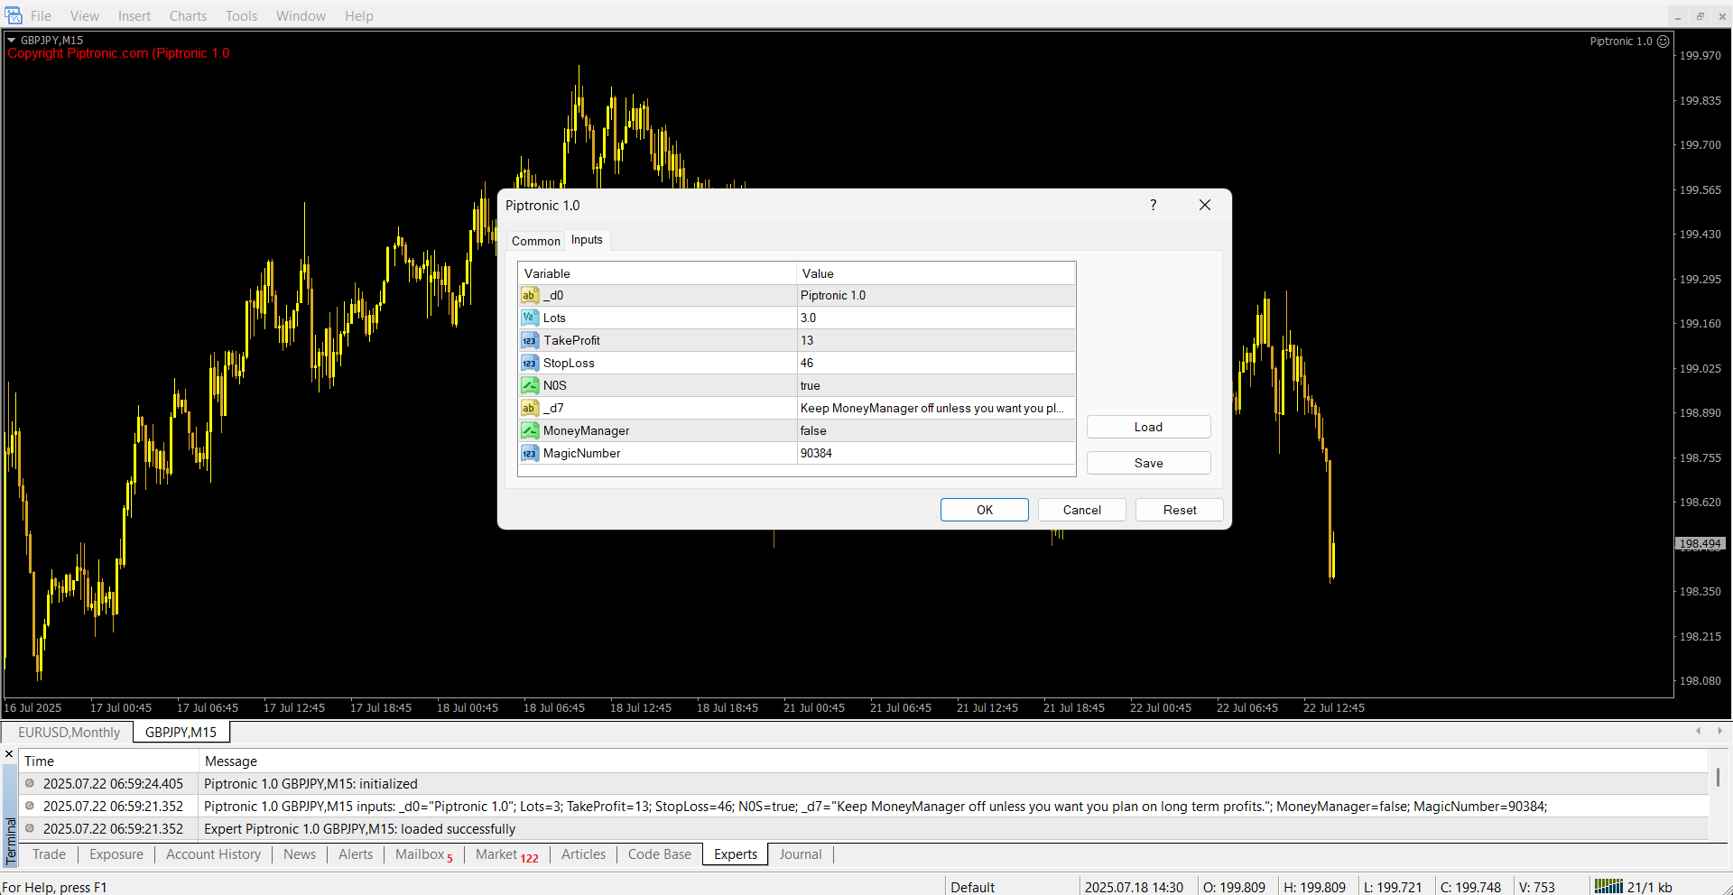
Task: Open the Account History tab
Action: [213, 854]
